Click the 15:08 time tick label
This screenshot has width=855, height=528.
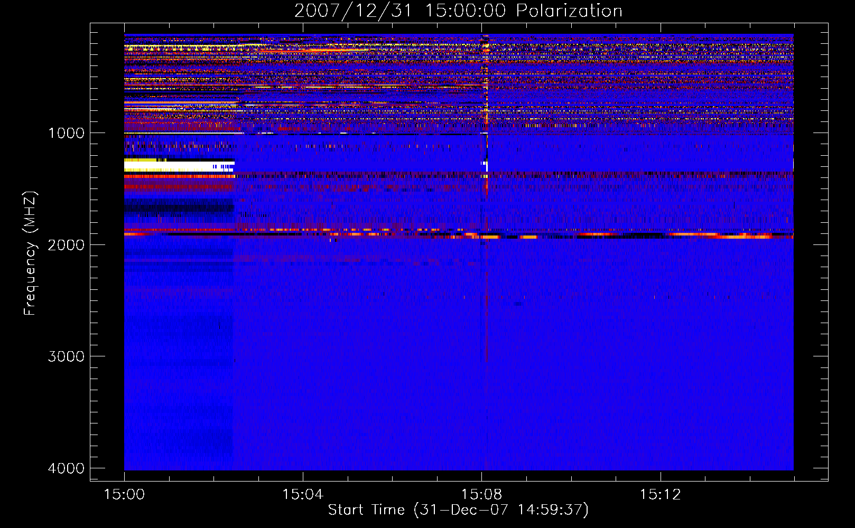[x=481, y=495]
